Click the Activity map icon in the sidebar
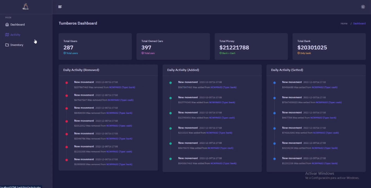 coord(7,35)
